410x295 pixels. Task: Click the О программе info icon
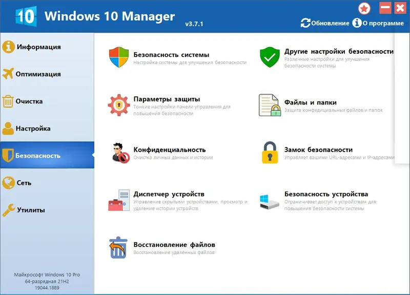click(x=357, y=23)
